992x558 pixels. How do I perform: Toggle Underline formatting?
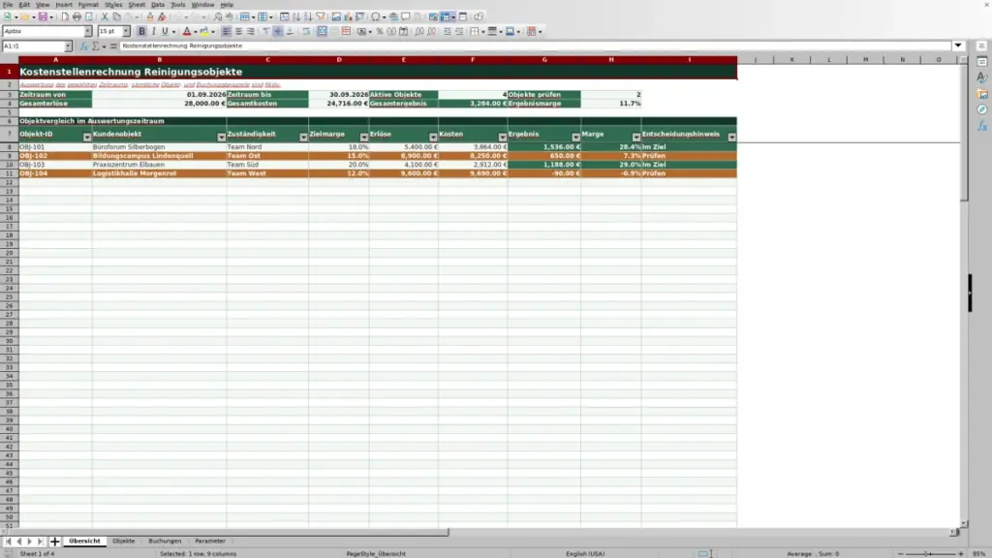(x=165, y=32)
